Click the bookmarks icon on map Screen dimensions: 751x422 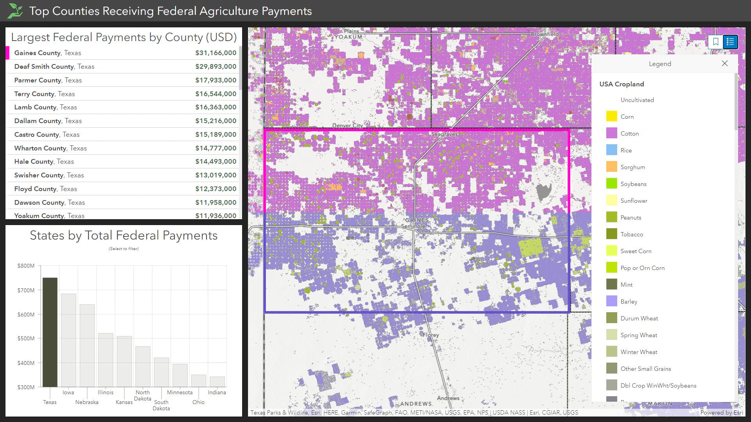[x=716, y=42]
